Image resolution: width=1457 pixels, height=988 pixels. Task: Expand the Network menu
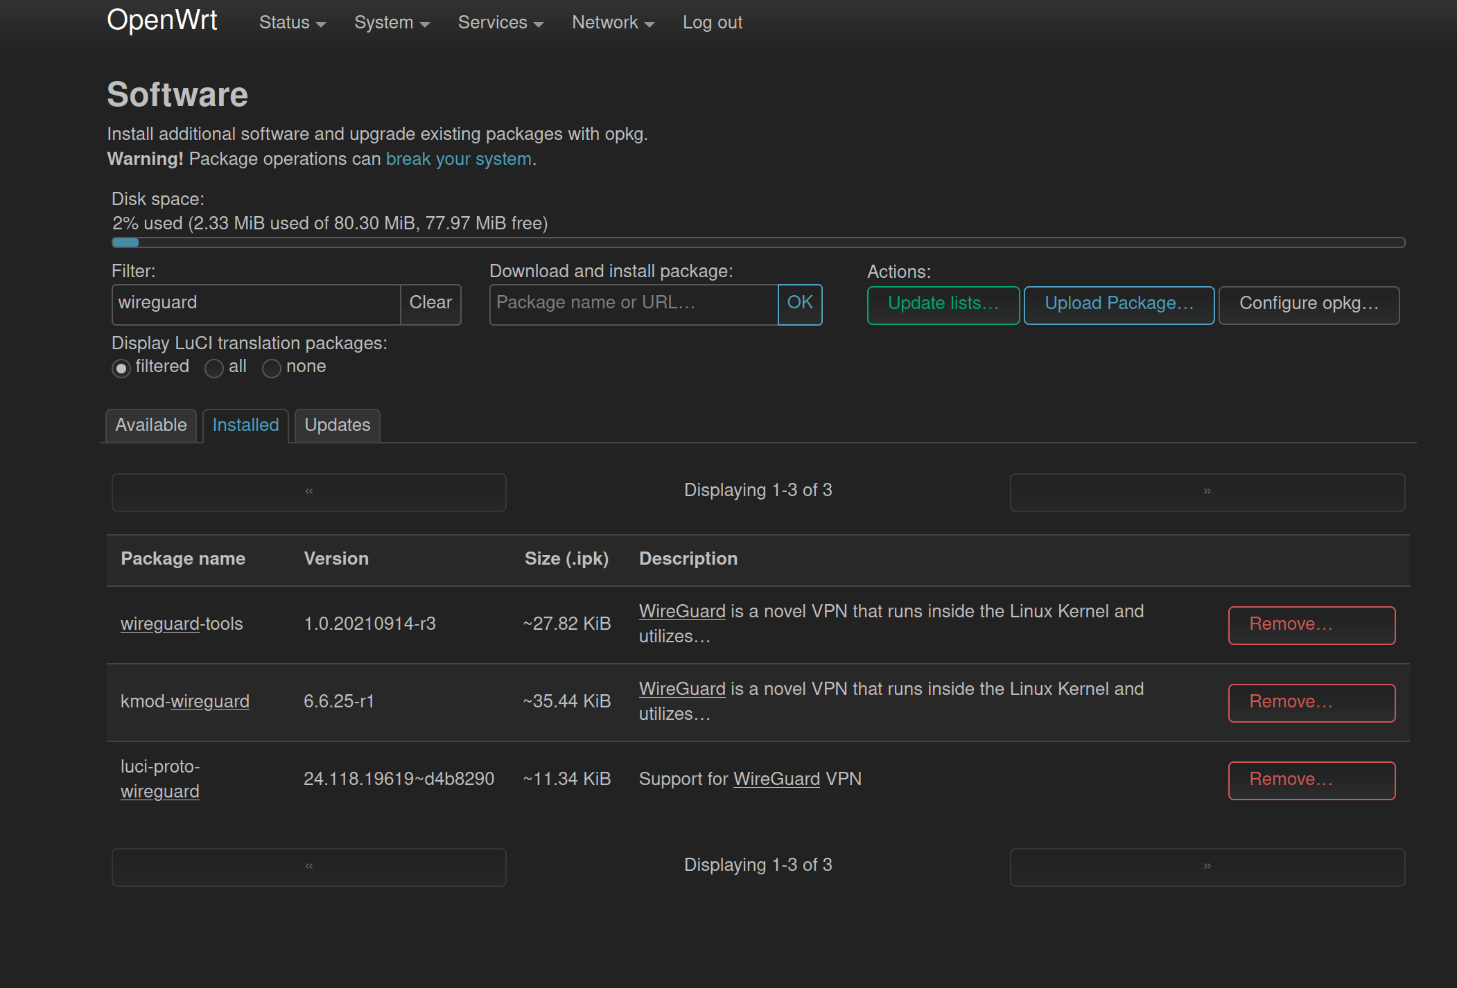pos(613,23)
